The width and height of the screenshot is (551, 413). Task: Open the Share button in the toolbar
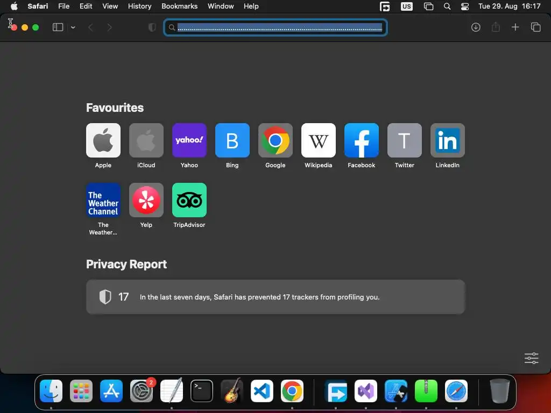[x=496, y=27]
